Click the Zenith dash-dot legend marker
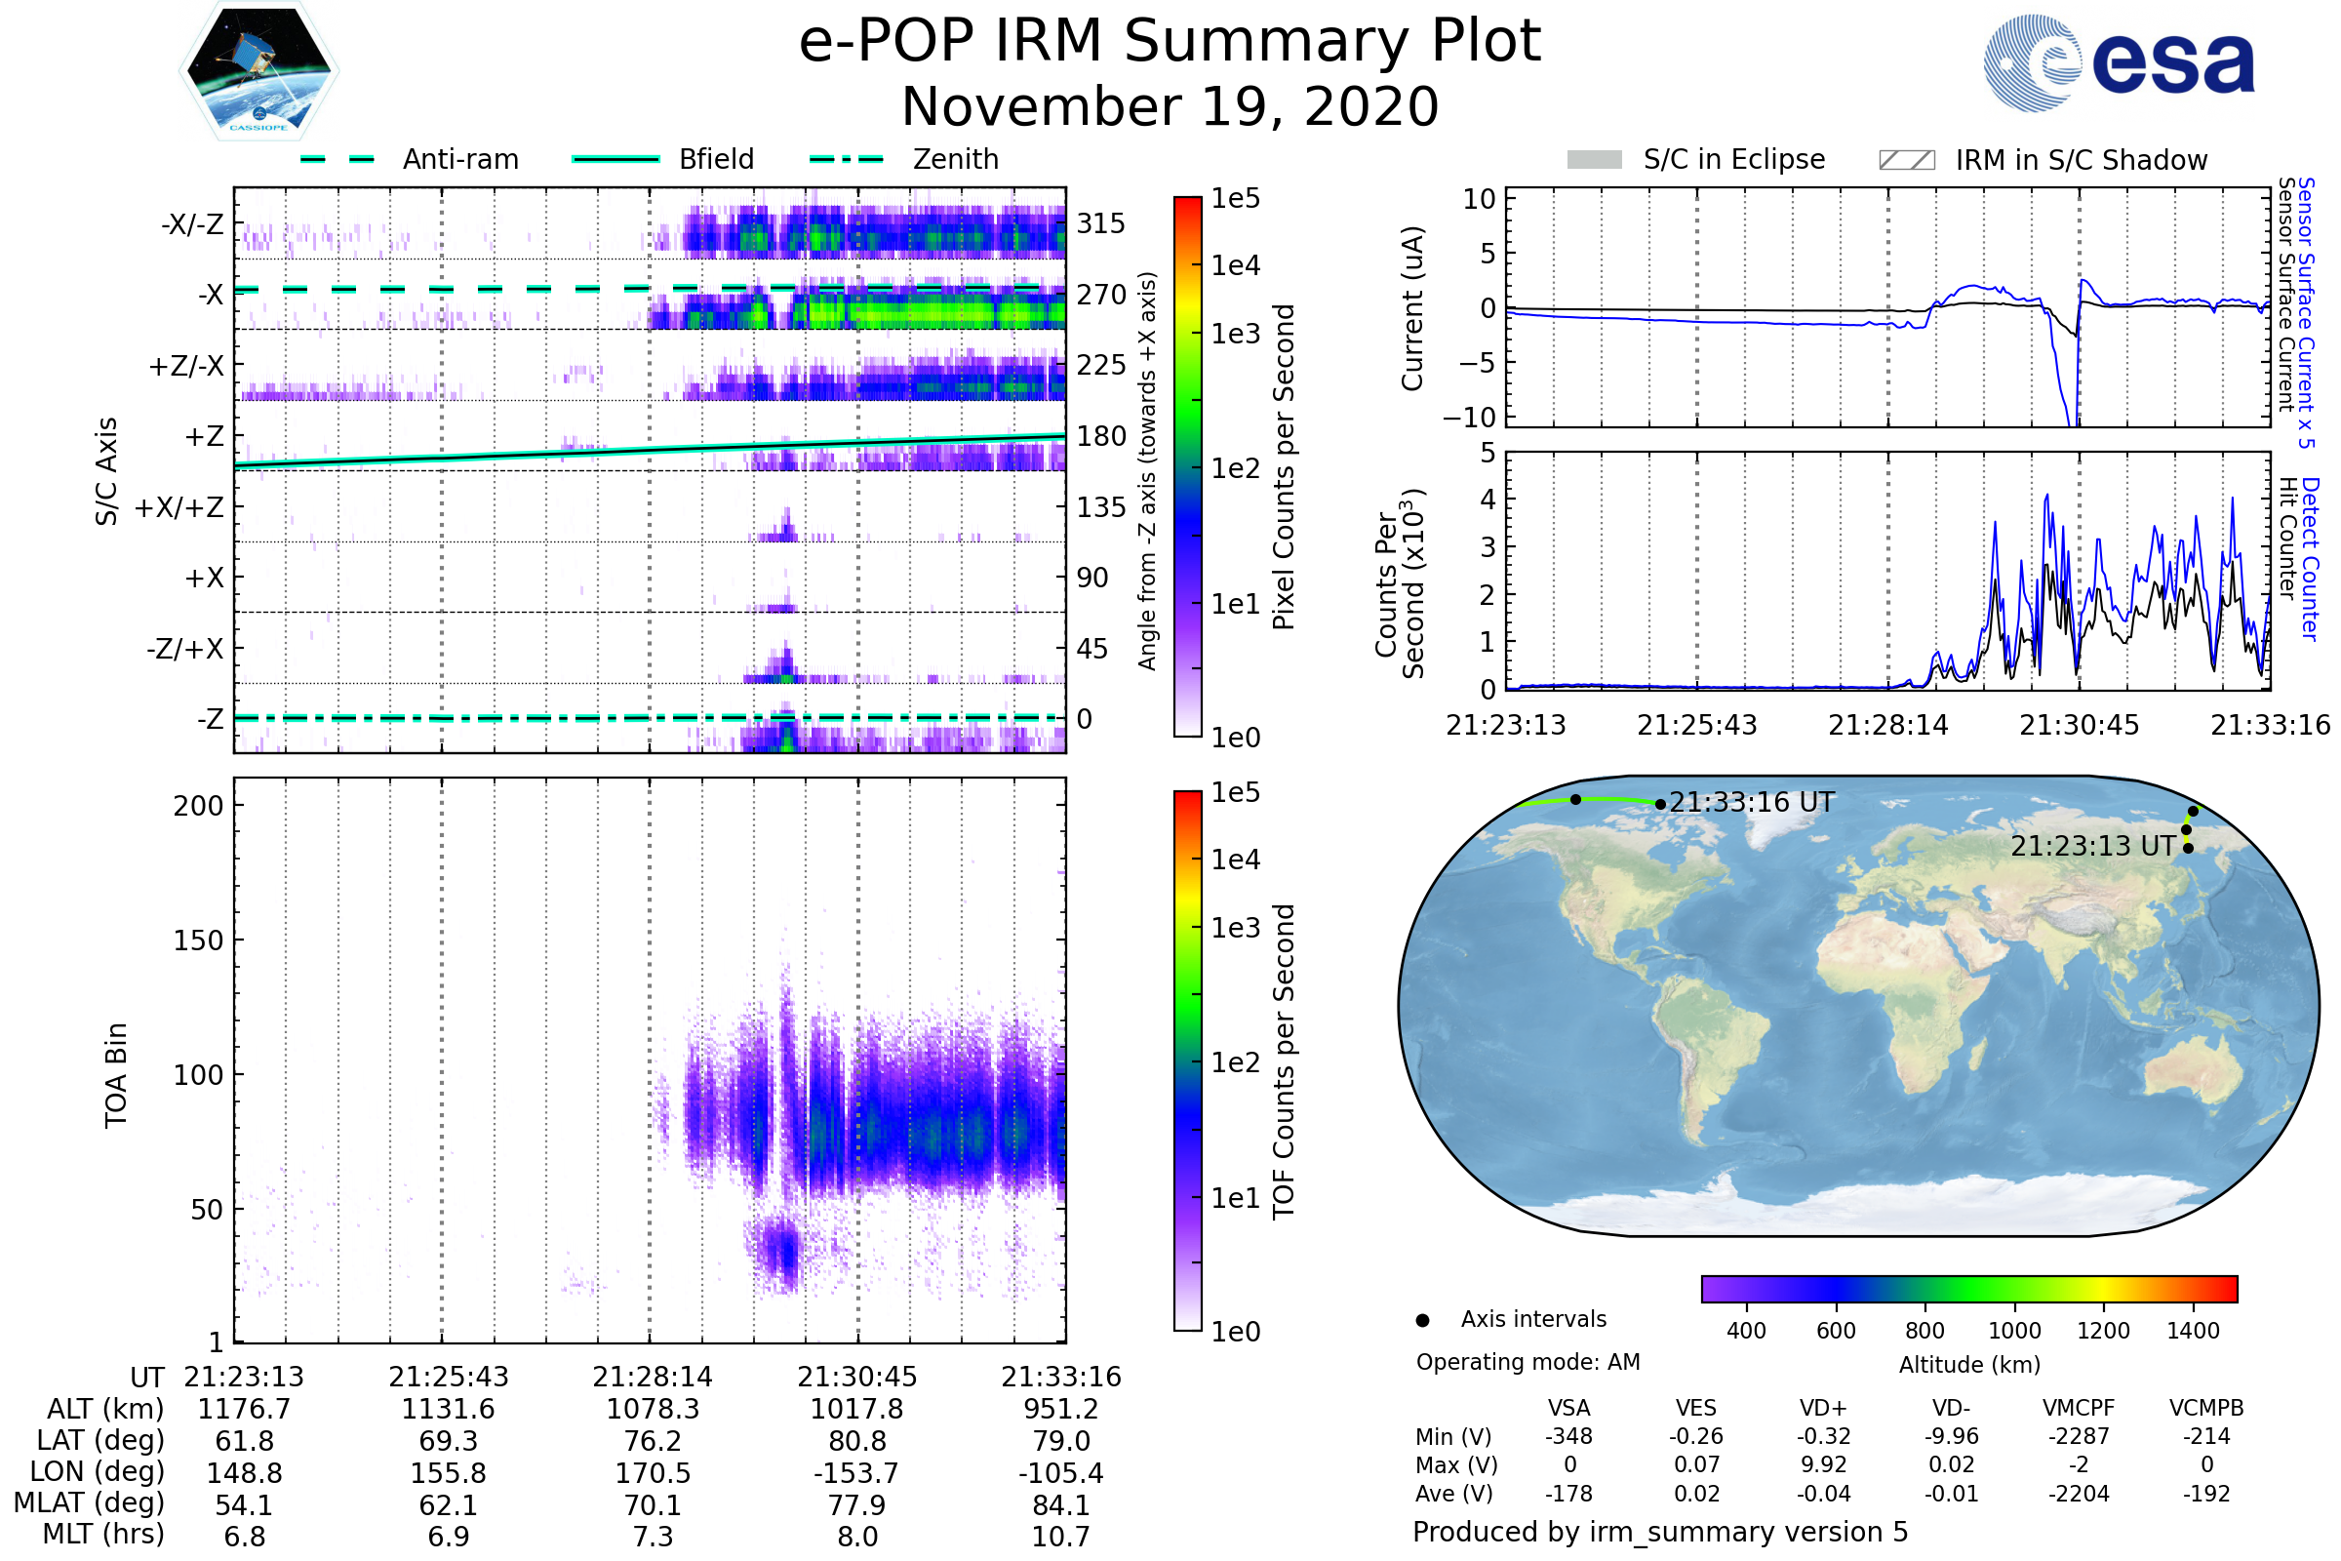Screen dimensions: 2341x1561 tap(846, 159)
